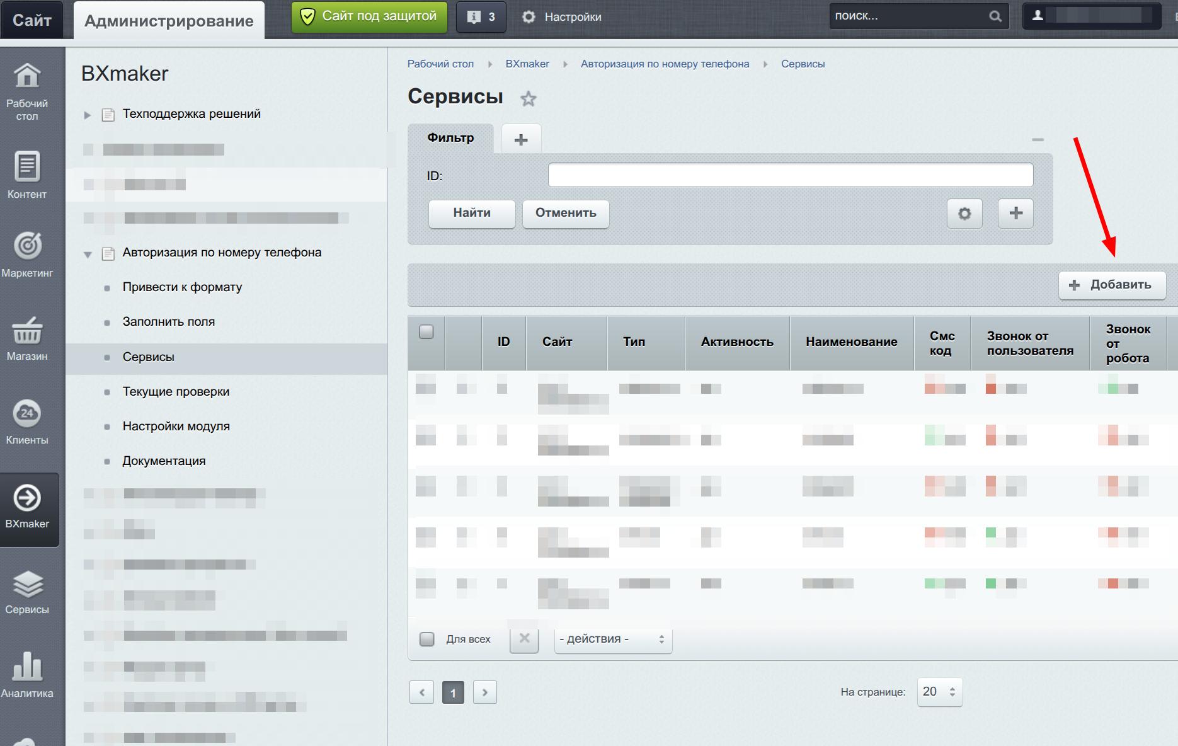
Task: Open Привести к формату menu item
Action: pyautogui.click(x=182, y=287)
